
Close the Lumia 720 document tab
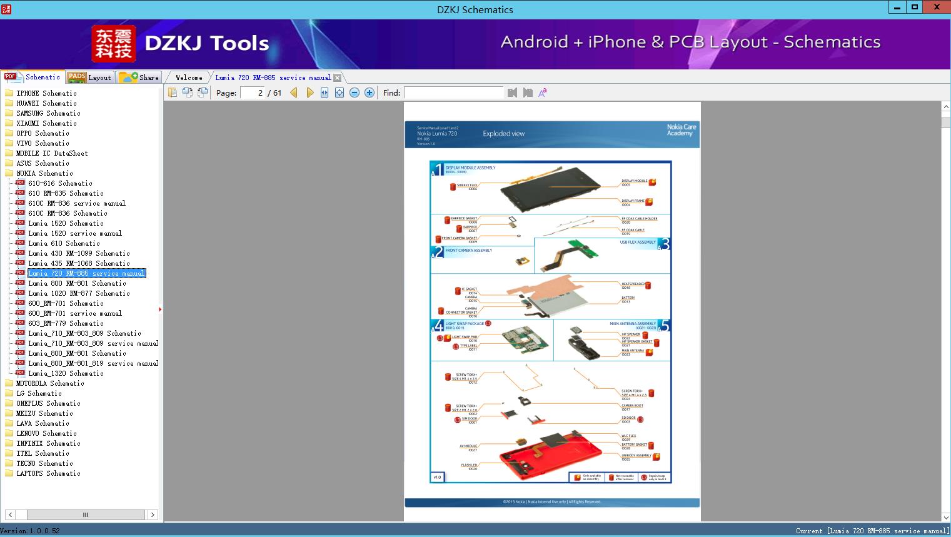tap(338, 78)
